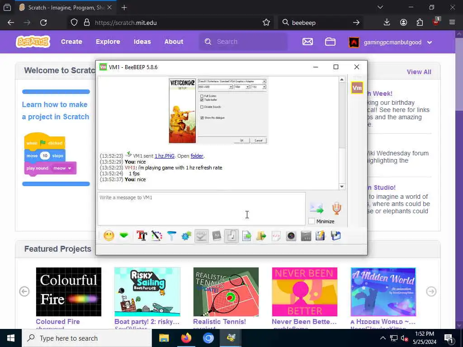Screen dimensions: 463x347
Task: Open the notification center icon
Action: pos(449,338)
